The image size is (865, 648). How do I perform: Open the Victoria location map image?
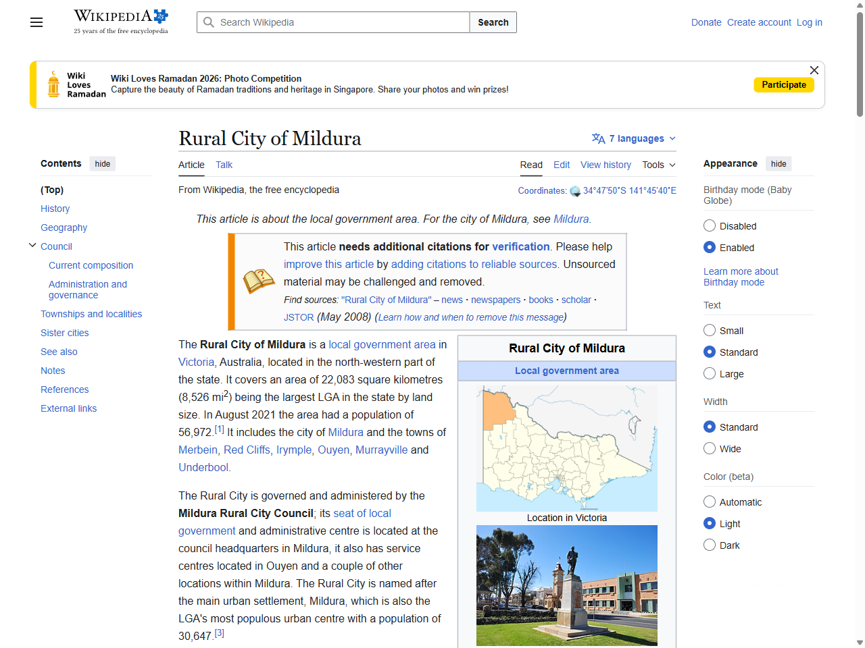pos(567,448)
